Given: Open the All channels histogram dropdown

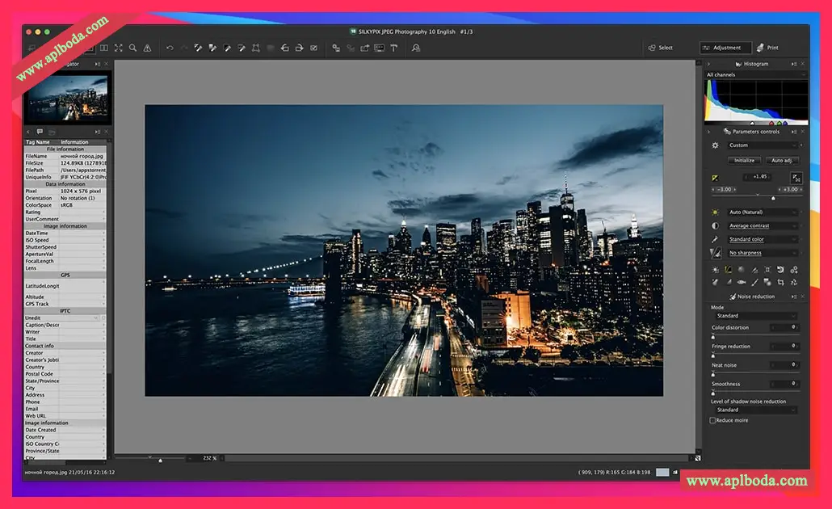Looking at the screenshot, I should pos(755,74).
